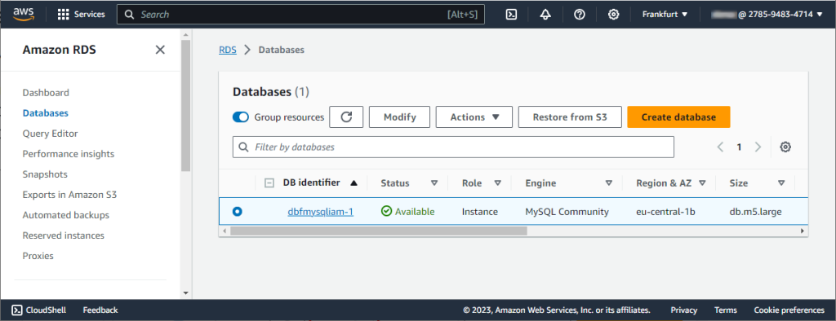Close the Amazon RDS side panel
The width and height of the screenshot is (836, 321).
pos(160,50)
